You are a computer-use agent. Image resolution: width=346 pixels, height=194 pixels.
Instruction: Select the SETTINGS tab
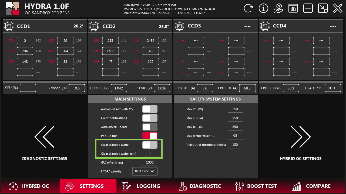88,186
